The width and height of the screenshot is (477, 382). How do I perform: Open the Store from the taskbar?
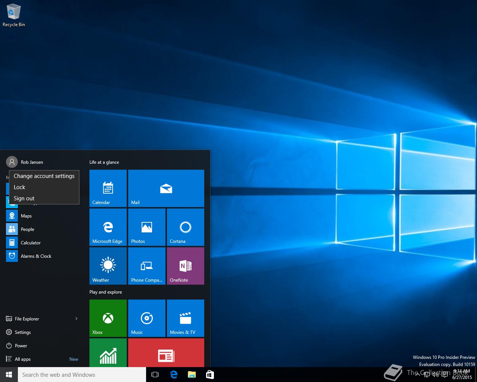(210, 375)
